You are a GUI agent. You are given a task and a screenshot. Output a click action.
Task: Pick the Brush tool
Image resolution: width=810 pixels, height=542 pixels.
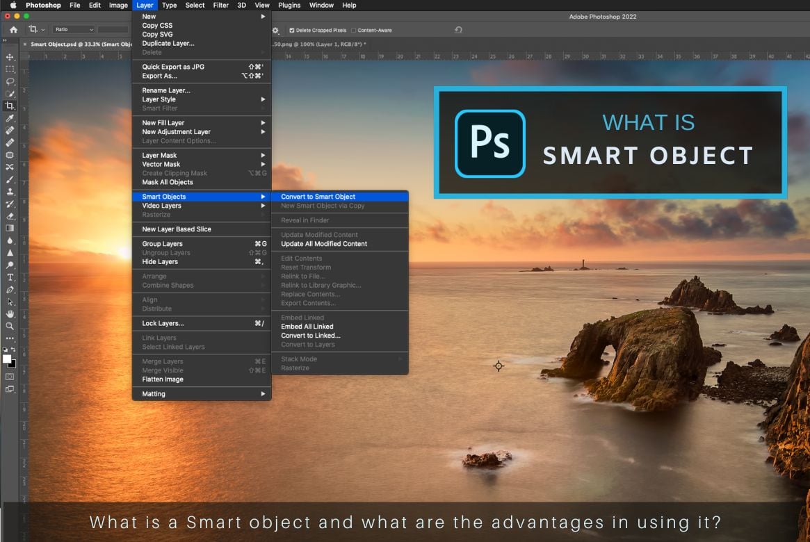point(10,179)
